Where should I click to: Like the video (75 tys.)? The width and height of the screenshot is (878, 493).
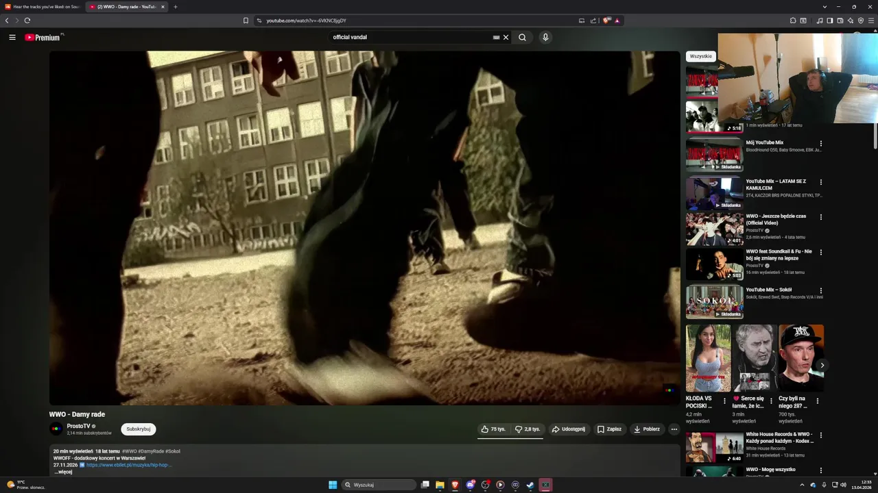(493, 429)
